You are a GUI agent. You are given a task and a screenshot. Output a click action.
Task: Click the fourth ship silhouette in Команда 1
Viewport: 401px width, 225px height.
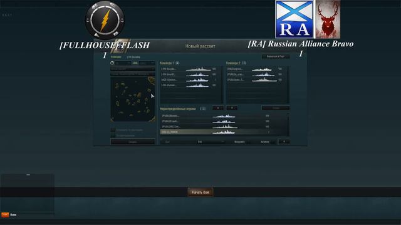(197, 85)
